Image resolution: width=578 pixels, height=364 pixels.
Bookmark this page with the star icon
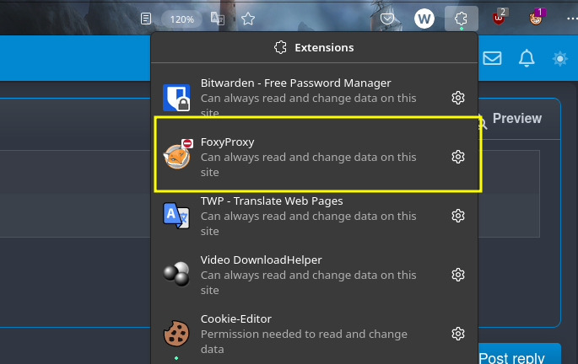248,19
